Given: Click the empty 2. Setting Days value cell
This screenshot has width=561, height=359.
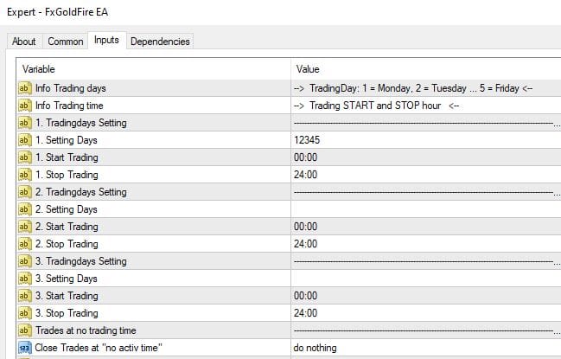Looking at the screenshot, I should pyautogui.click(x=424, y=208).
